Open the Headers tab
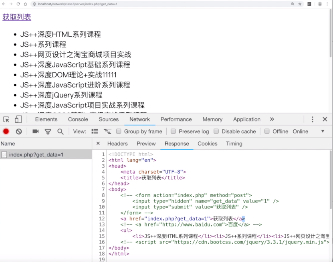Viewport: 333px width, 262px height. (x=117, y=144)
